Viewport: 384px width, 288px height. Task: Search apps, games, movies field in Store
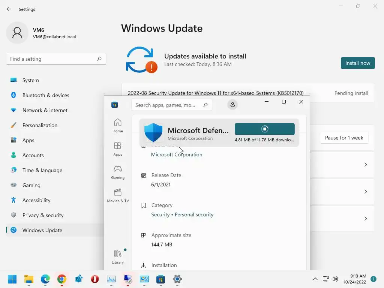(171, 105)
